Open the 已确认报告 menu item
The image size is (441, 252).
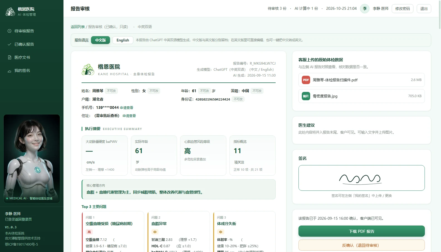point(32,44)
